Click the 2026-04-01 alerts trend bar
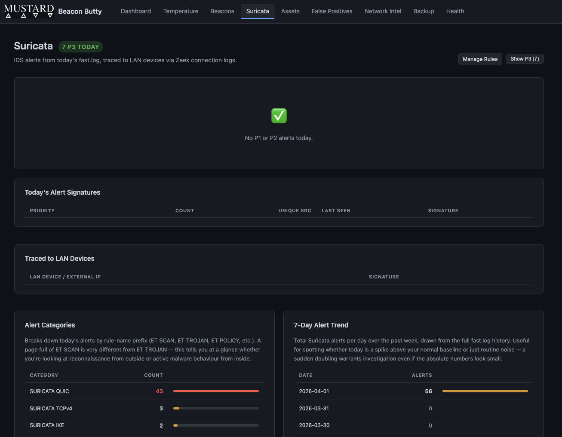The image size is (562, 437). coord(485,391)
